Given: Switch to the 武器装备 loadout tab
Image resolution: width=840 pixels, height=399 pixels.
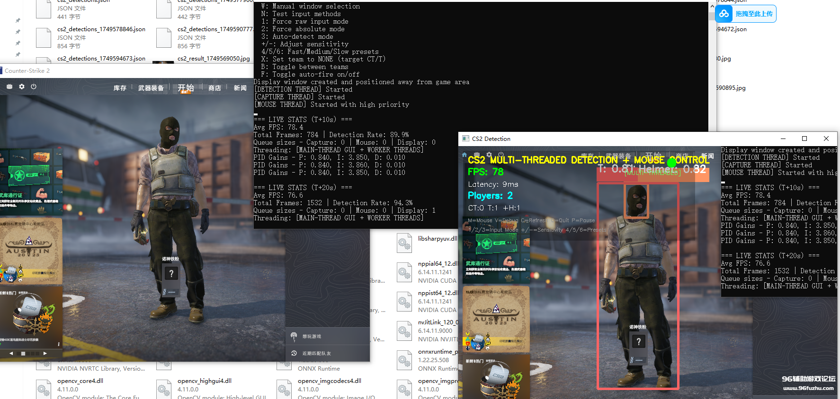Looking at the screenshot, I should pyautogui.click(x=151, y=88).
